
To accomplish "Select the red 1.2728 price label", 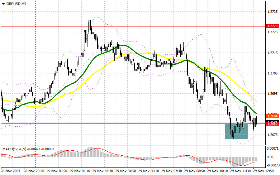I will coord(272,26).
